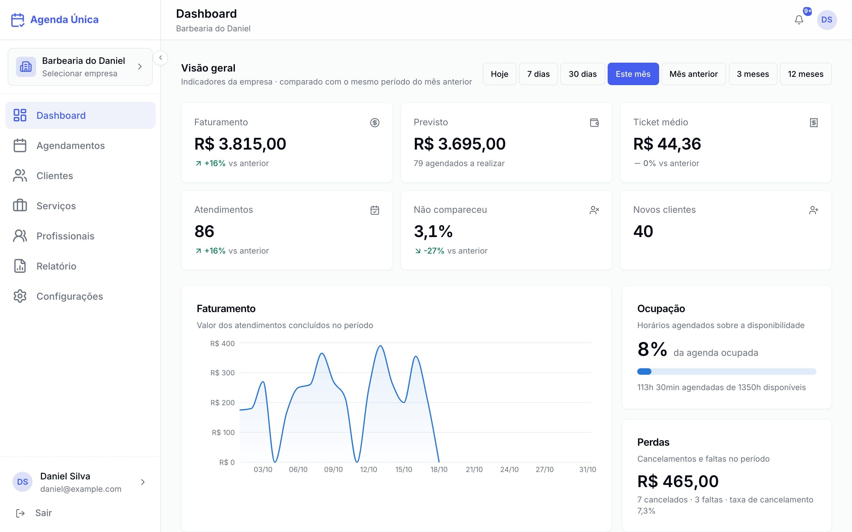Click the receipt icon on Ticket médio card
The width and height of the screenshot is (852, 532).
coord(814,122)
